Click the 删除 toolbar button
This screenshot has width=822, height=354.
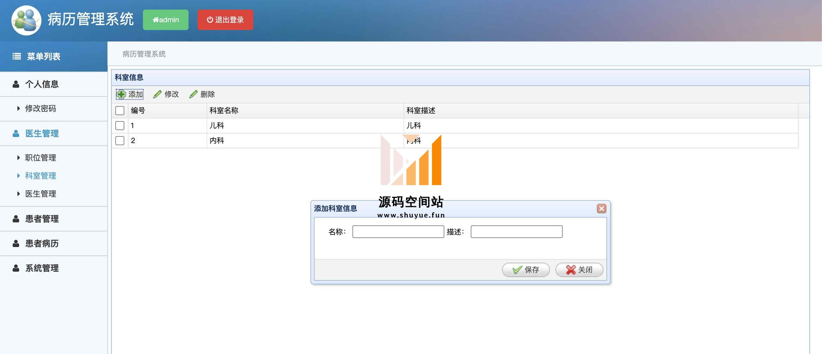[x=202, y=94]
